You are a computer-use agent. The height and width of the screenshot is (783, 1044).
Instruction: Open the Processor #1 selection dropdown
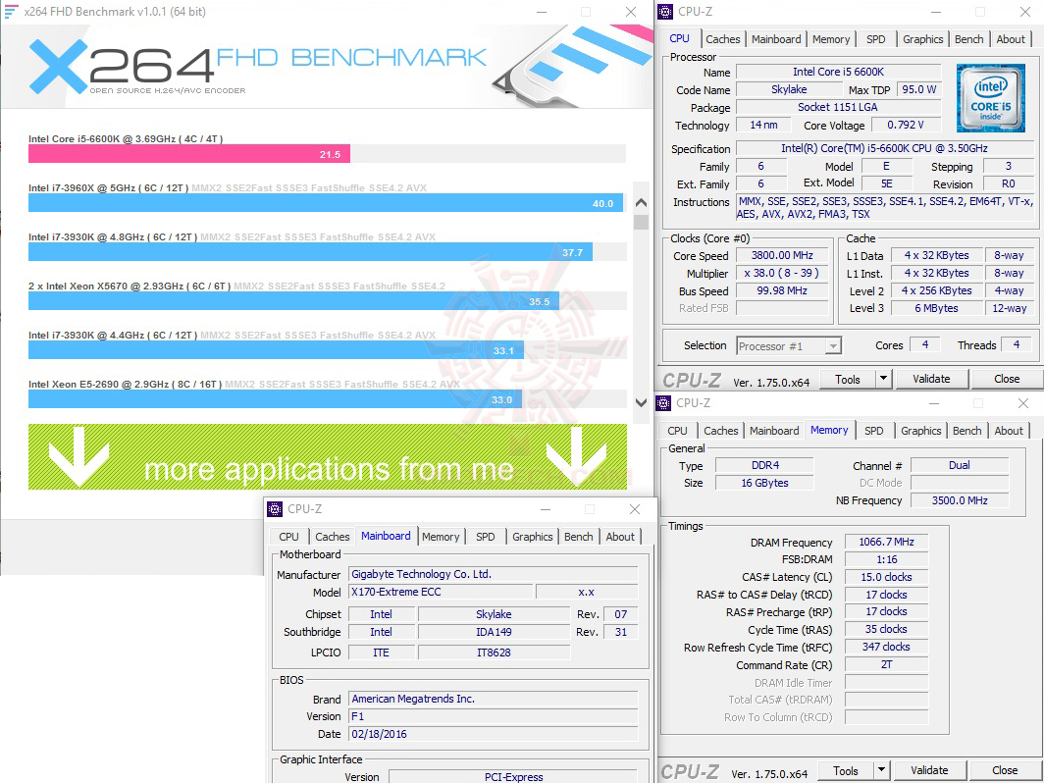pos(789,345)
